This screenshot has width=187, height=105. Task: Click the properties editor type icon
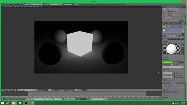tap(164, 23)
